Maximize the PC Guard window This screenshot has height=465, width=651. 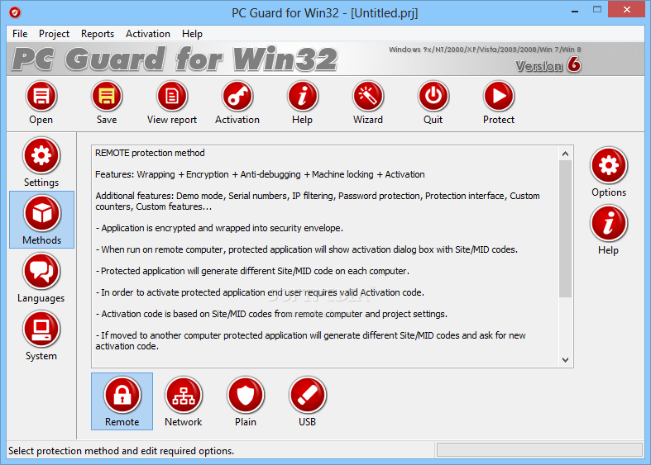(597, 10)
